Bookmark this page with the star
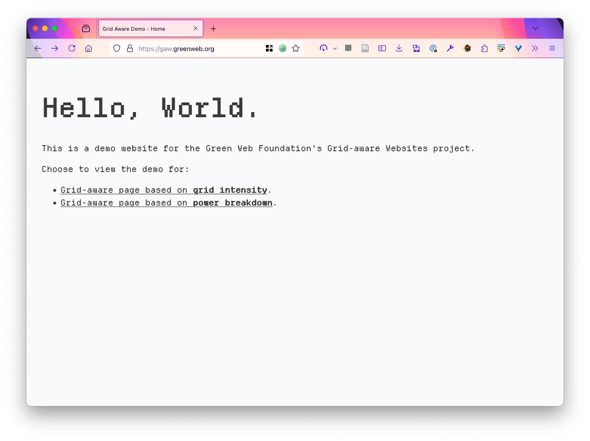The image size is (590, 441). pyautogui.click(x=296, y=48)
